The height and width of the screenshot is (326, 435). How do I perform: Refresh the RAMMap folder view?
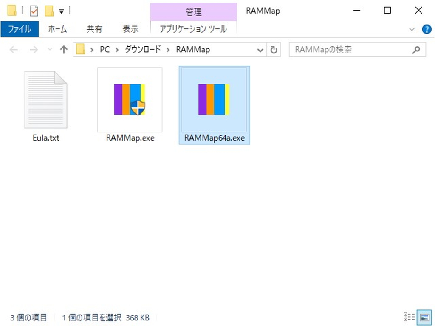pos(274,50)
